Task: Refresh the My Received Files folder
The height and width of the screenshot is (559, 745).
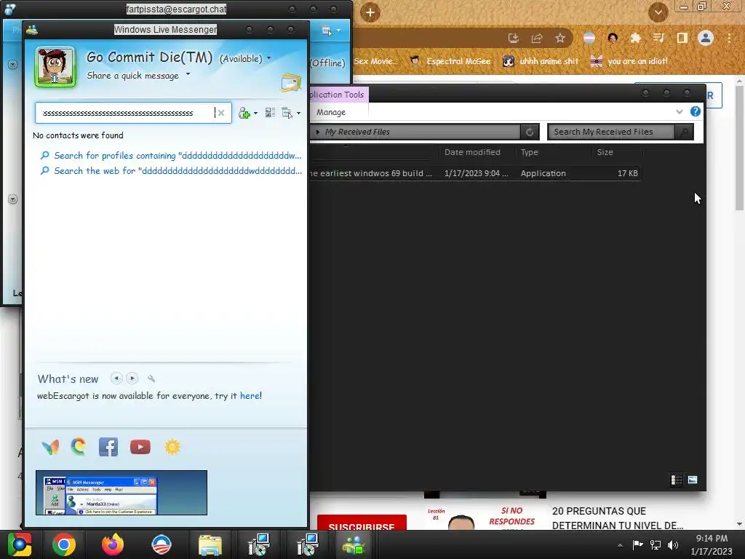Action: tap(530, 132)
